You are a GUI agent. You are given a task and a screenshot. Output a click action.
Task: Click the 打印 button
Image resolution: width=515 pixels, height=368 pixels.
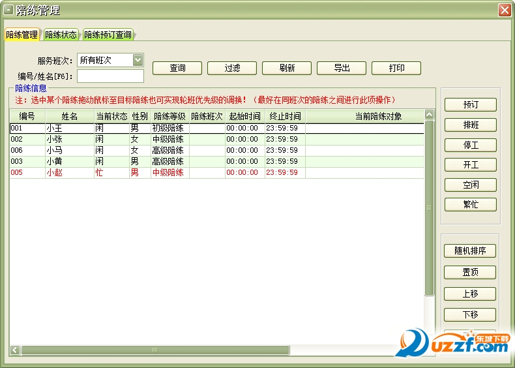tap(396, 68)
